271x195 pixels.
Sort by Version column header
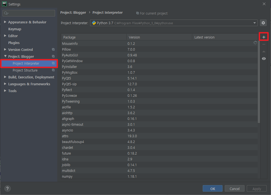pyautogui.click(x=159, y=37)
